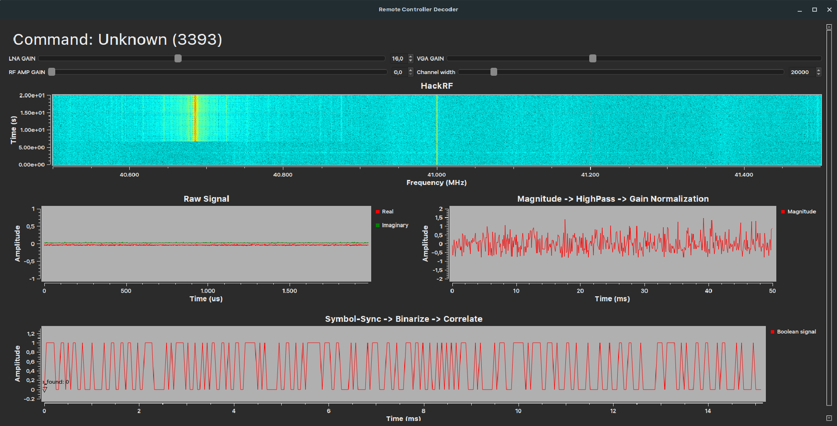837x426 pixels.
Task: Toggle the red Real legend marker
Action: tap(378, 211)
